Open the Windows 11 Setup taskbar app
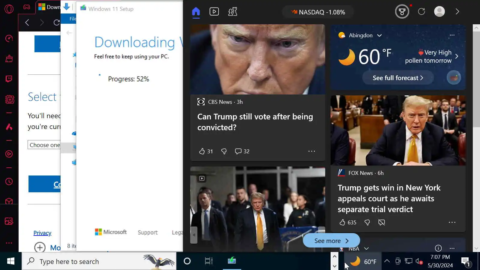Screen dimensions: 480x270 [x=232, y=261]
